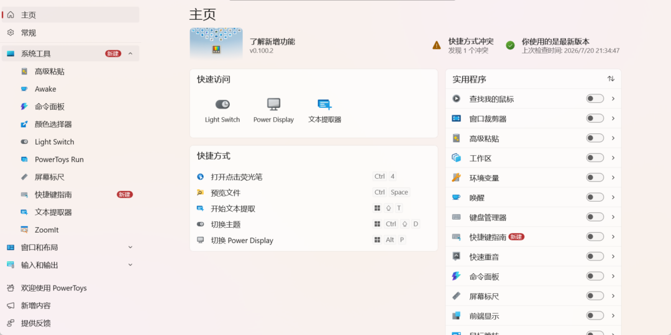
Task: Sort the utilities list with the sort icon
Action: [611, 79]
